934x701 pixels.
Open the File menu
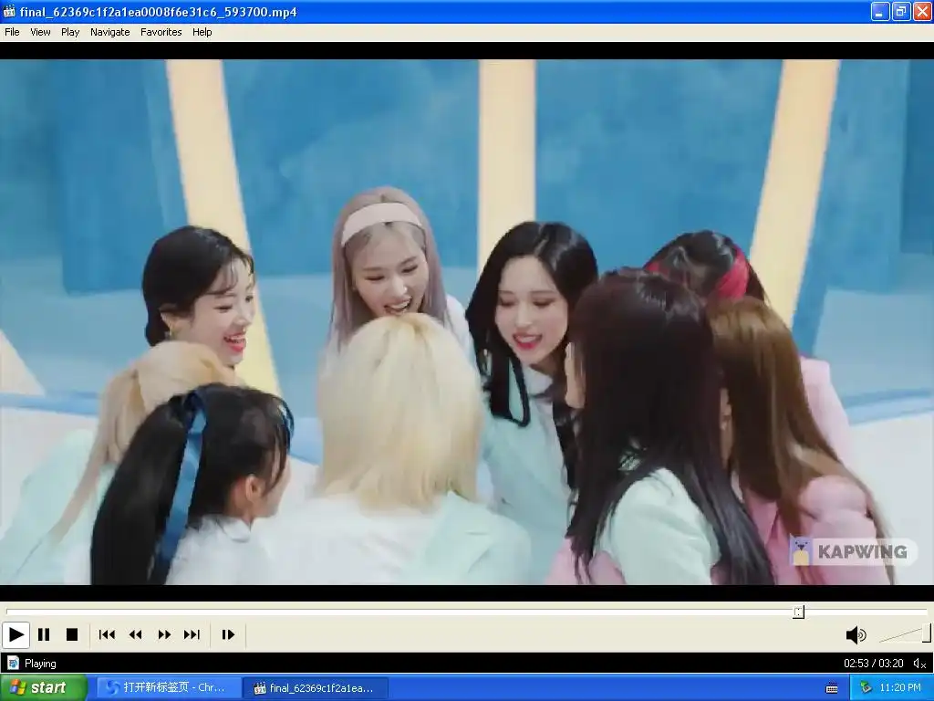(x=12, y=32)
